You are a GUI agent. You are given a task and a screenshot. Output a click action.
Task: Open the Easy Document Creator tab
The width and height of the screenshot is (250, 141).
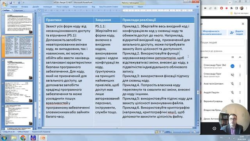[x=109, y=7]
